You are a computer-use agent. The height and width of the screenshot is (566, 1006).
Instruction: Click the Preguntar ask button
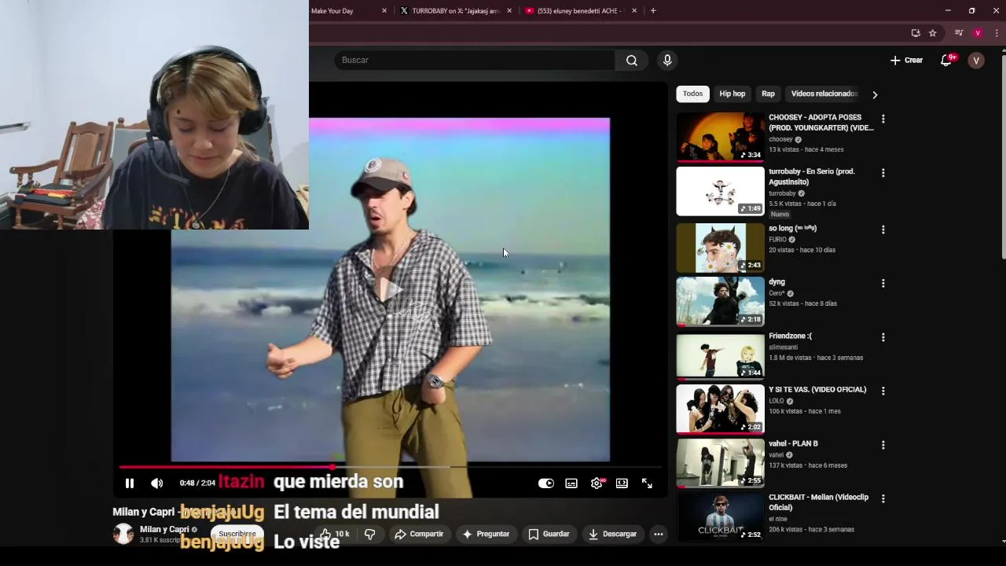486,534
